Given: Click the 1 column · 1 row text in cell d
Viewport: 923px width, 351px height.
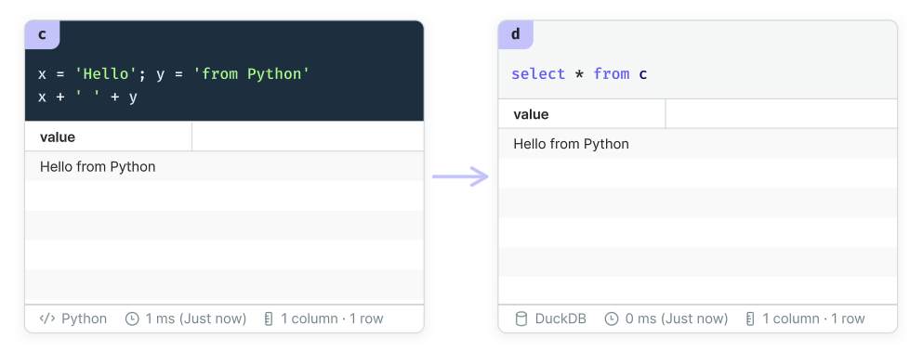Looking at the screenshot, I should click(x=813, y=318).
